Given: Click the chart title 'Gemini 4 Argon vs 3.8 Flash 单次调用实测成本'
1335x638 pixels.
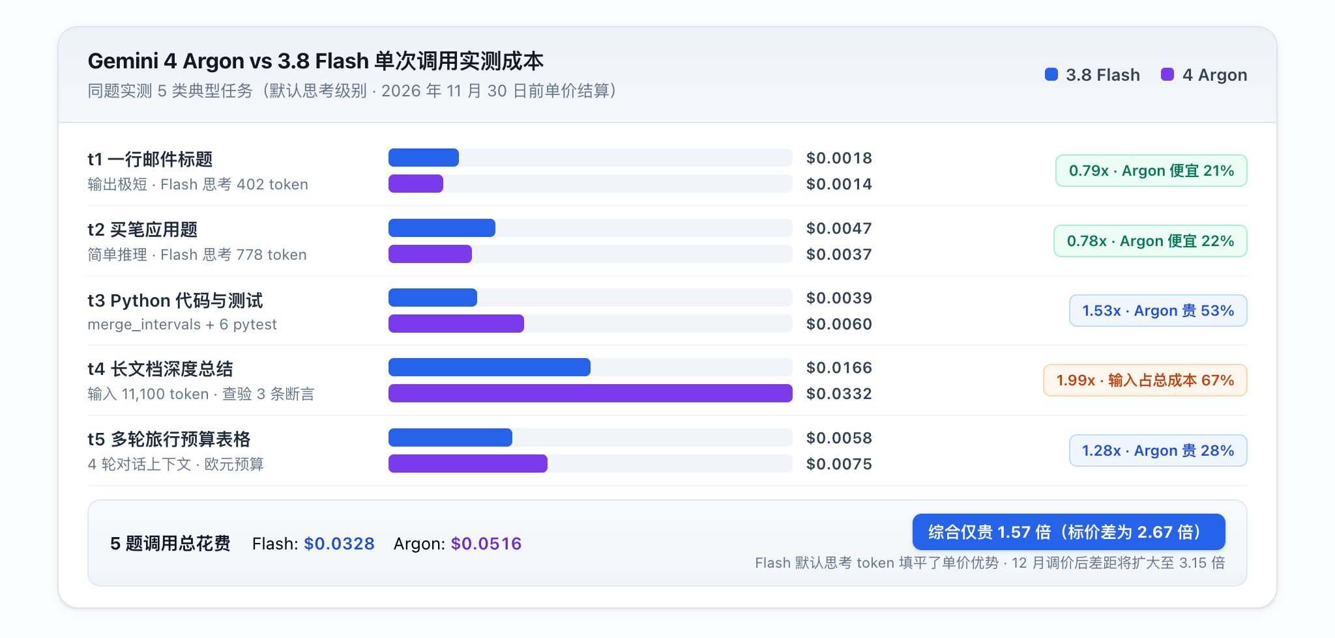Looking at the screenshot, I should pos(315,61).
